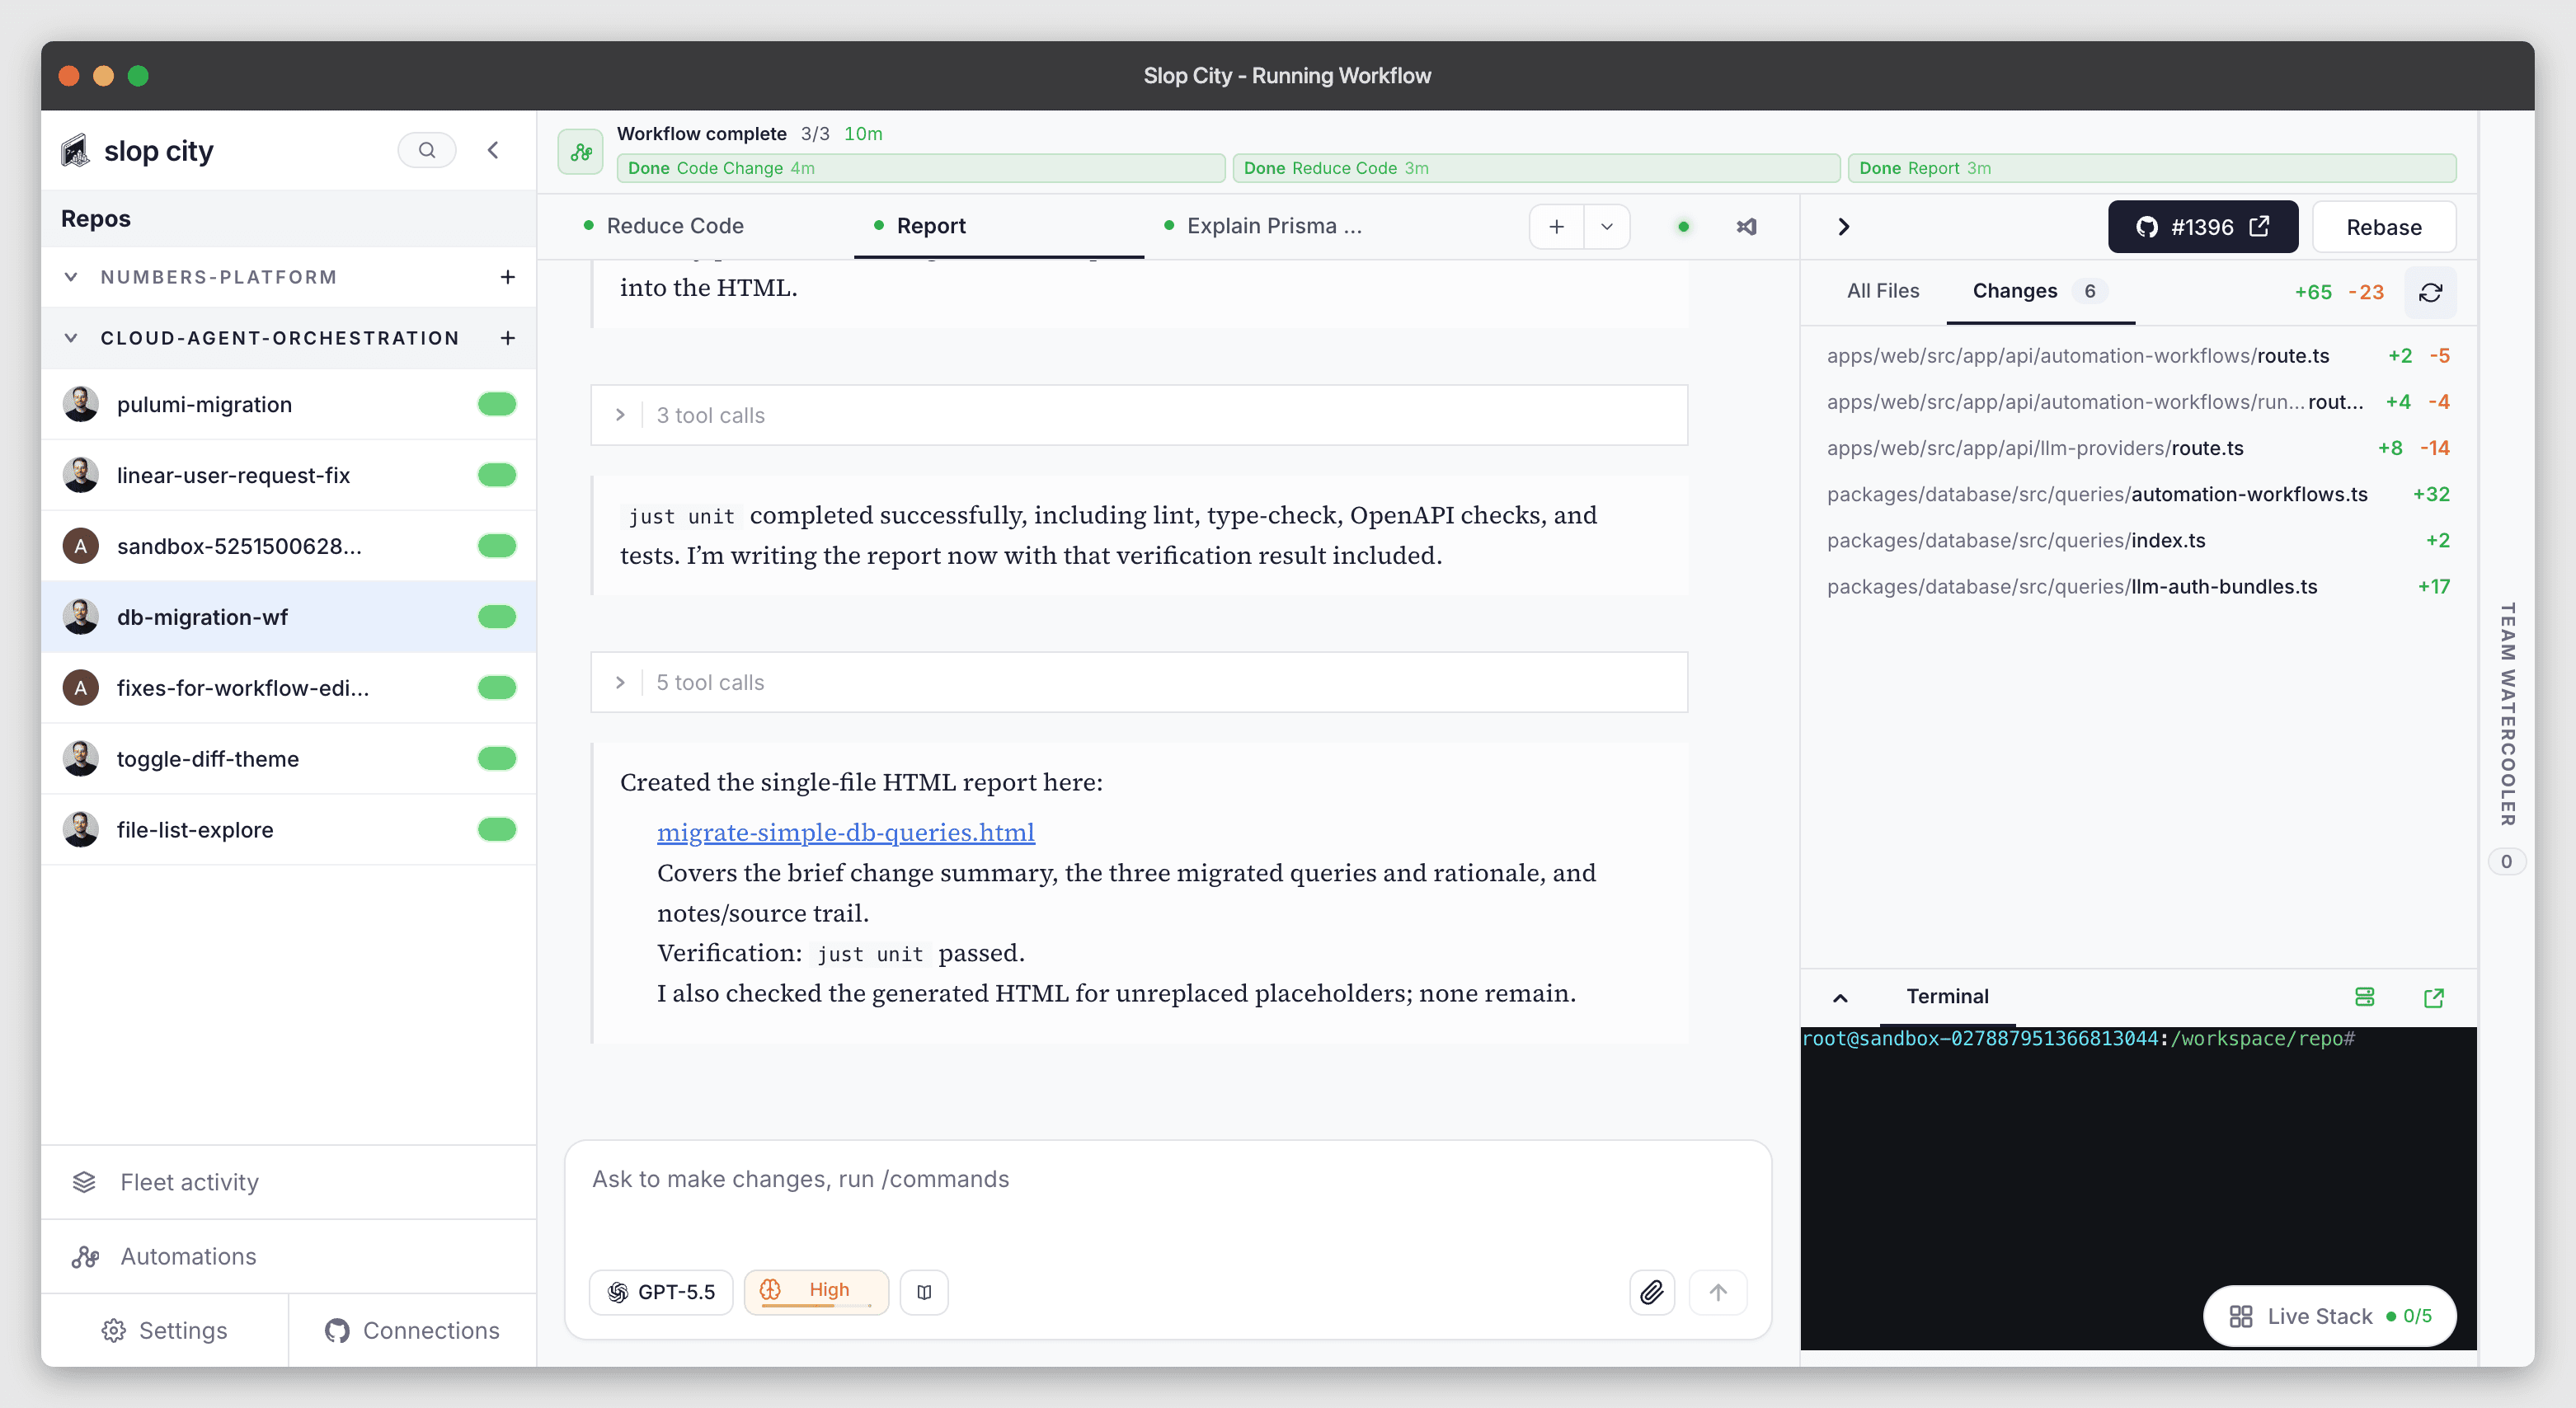Refresh the changes list
The height and width of the screenshot is (1408, 2576).
2431,292
